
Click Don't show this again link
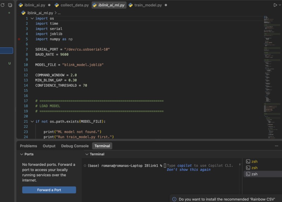pos(189,170)
